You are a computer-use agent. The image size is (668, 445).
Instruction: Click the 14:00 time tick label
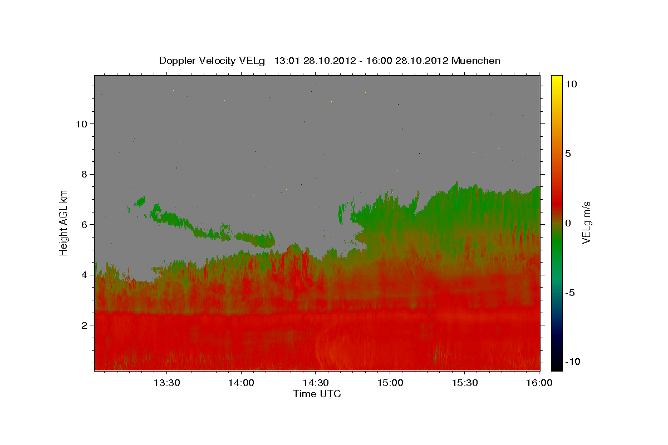point(241,383)
